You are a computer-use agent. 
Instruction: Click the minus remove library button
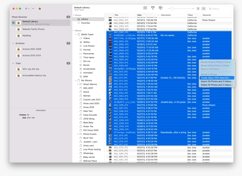click(33, 8)
